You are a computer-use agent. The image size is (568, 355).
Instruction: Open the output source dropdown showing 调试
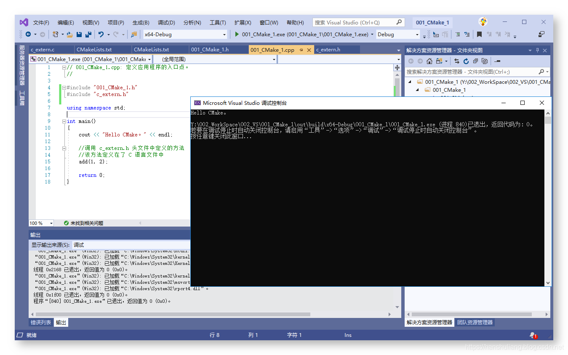(131, 245)
